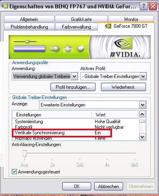Click the NVIDIA icon in the title bar
The image size is (159, 196).
5,6
